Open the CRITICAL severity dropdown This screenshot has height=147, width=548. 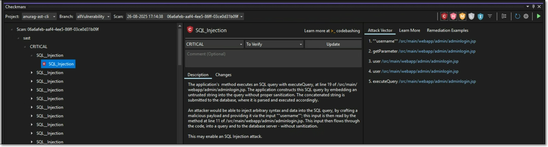[214, 44]
